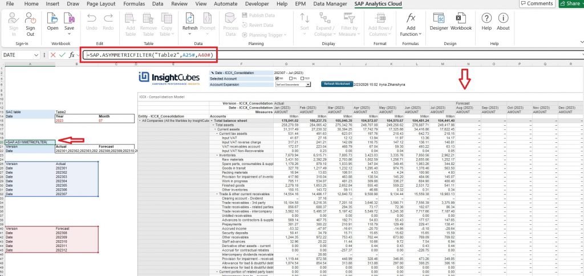Click the Share button
The height and width of the screenshot is (276, 584).
click(571, 3)
